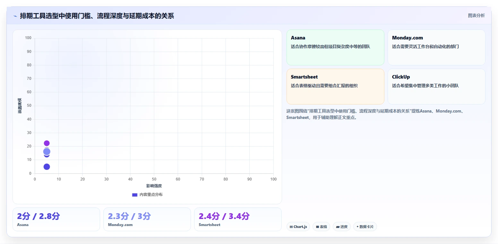Click text 适合协作摩擦较高但项目复杂度中等的团队
Image resolution: width=498 pixels, height=244 pixels.
[x=331, y=46]
